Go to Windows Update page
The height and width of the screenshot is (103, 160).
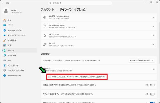[19, 76]
